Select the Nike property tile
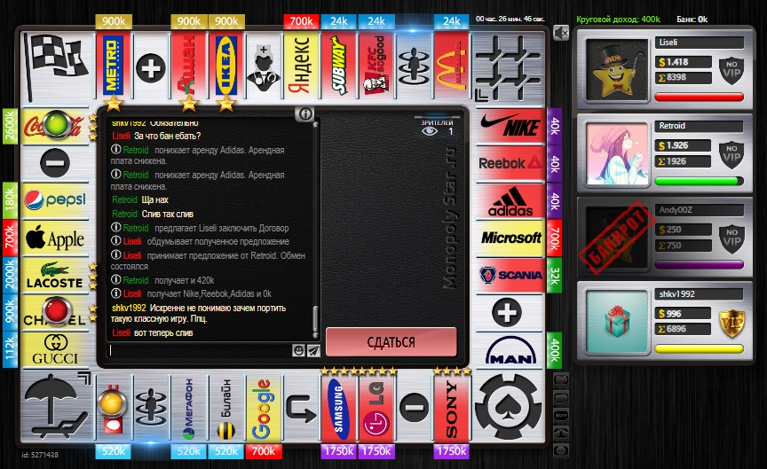Image resolution: width=767 pixels, height=469 pixels. (x=510, y=127)
